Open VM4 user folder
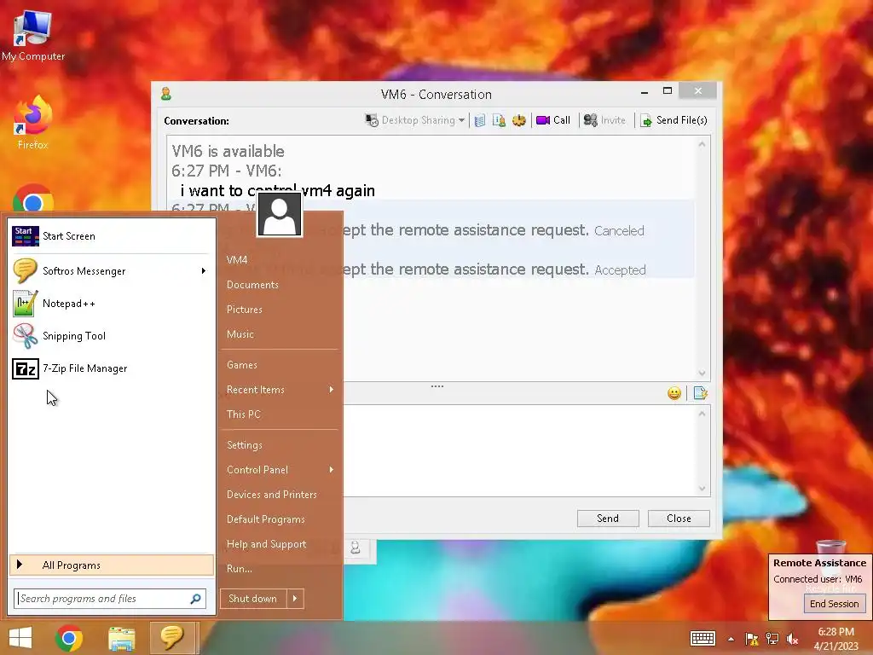 point(237,260)
